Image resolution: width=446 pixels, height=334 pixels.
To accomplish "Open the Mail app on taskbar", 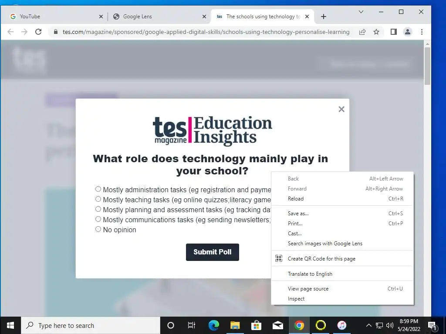I will [x=277, y=325].
